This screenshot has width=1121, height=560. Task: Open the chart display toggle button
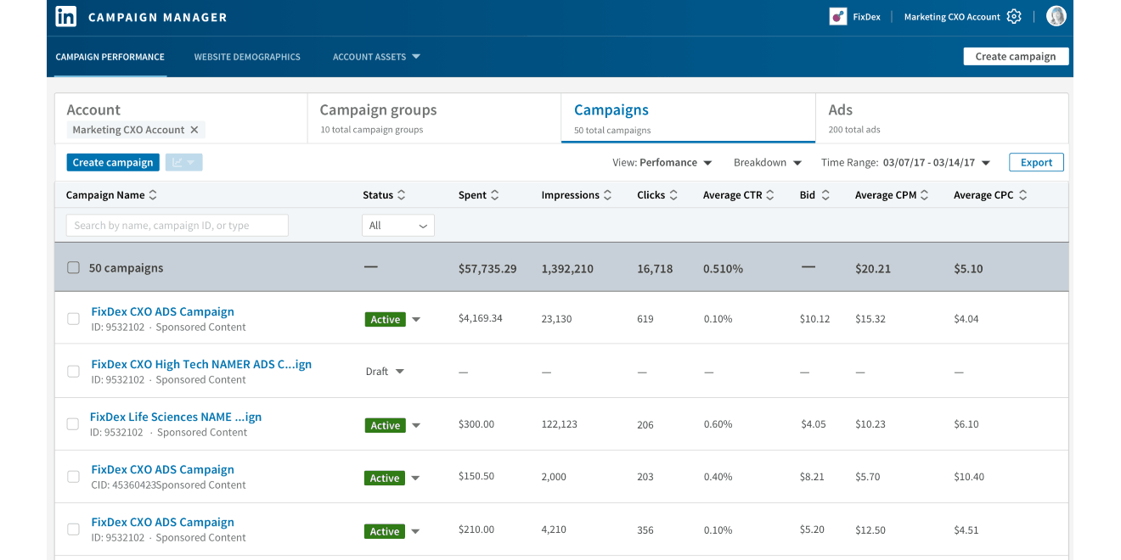184,162
